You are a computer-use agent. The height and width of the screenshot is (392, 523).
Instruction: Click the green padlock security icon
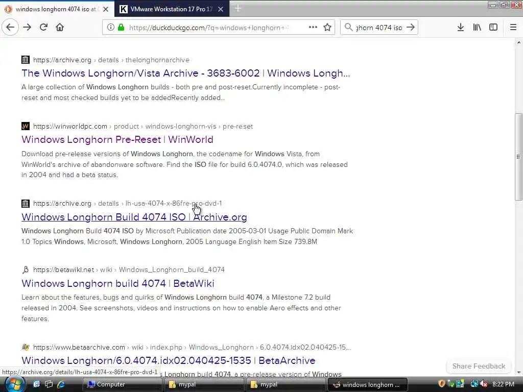[121, 28]
